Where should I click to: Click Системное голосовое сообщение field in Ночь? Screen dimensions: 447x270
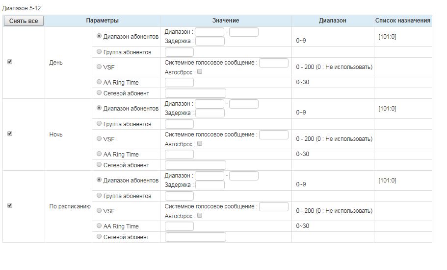tap(273, 135)
